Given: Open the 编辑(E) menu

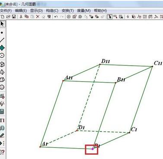Looking at the screenshot, I should coord(21,11).
